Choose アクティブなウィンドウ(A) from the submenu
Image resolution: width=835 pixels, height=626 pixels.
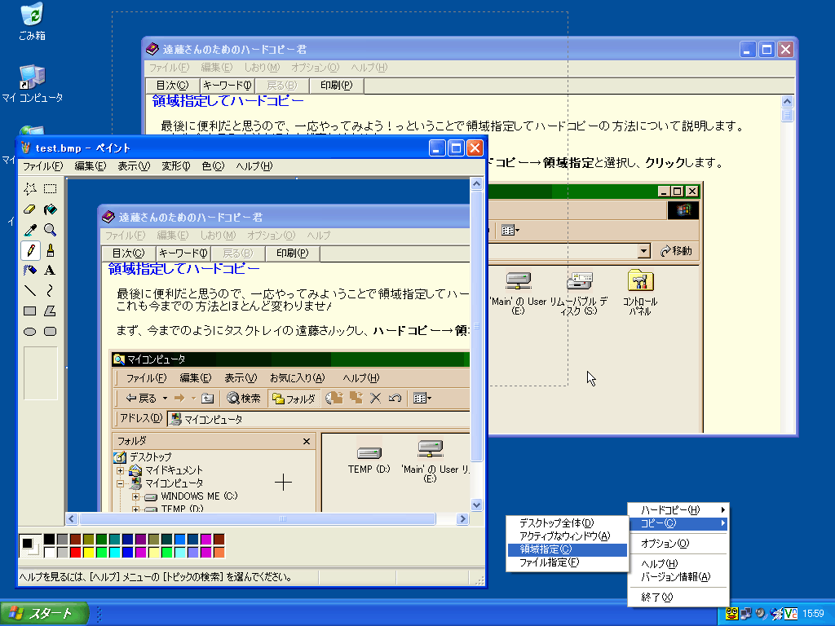pos(568,536)
